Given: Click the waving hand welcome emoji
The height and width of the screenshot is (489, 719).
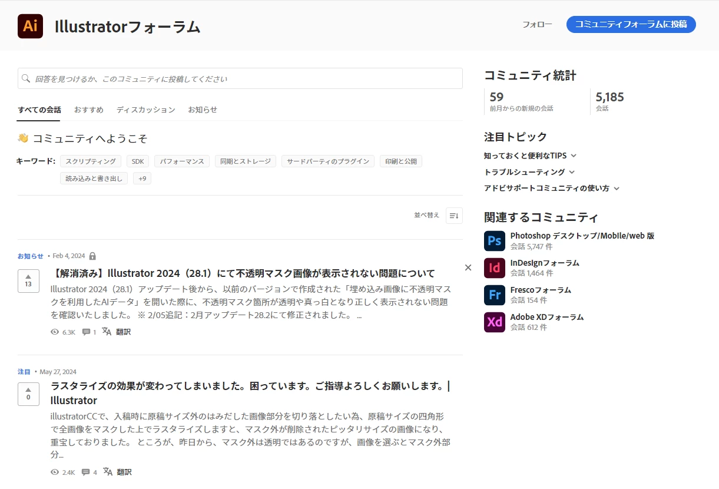Looking at the screenshot, I should (x=23, y=138).
